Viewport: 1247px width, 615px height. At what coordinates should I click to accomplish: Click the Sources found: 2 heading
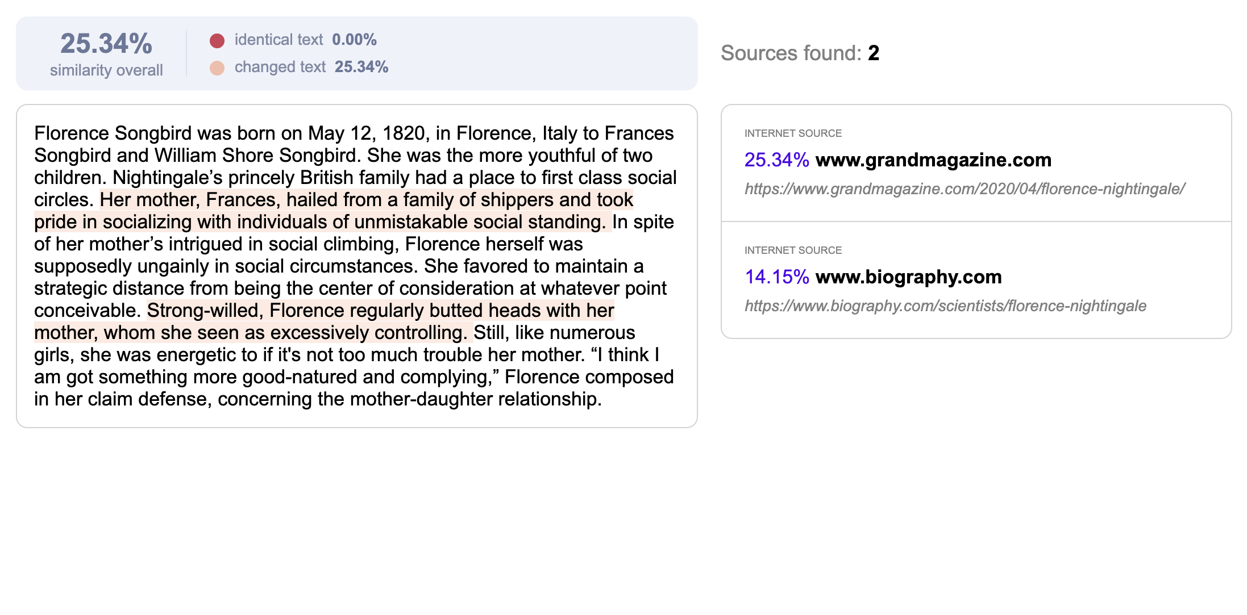pyautogui.click(x=800, y=53)
